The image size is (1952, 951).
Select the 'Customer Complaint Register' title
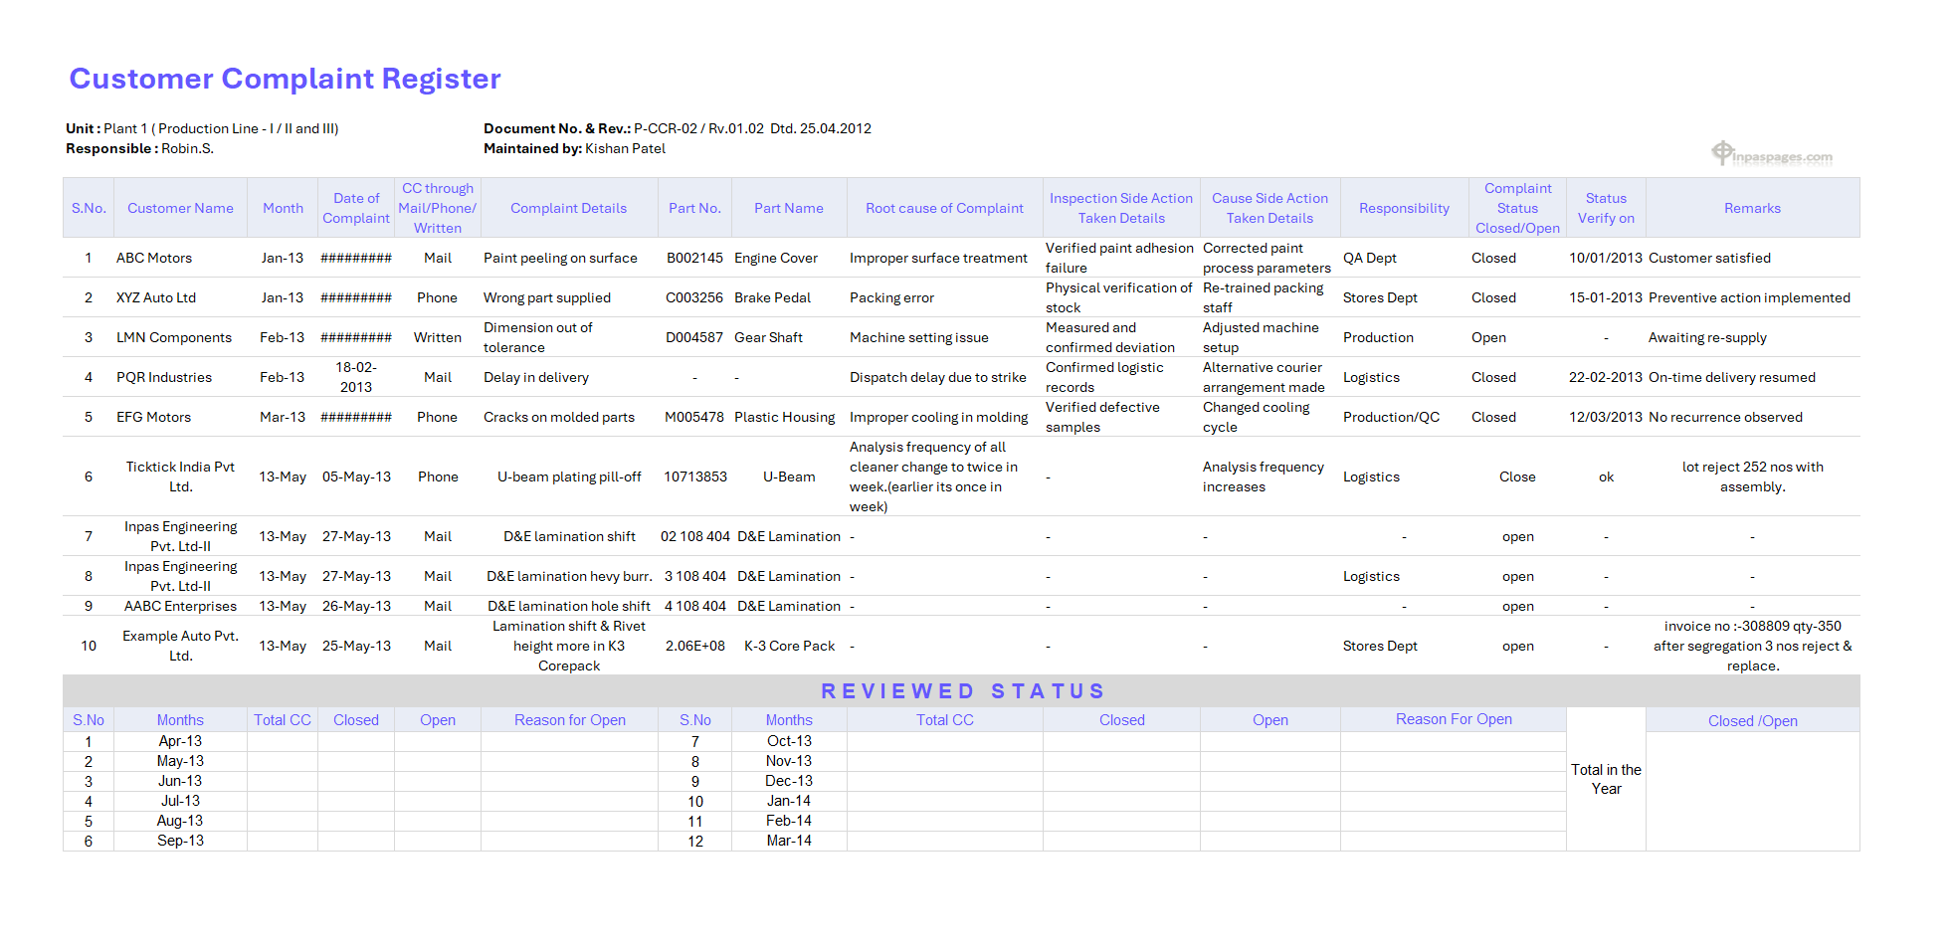(x=285, y=79)
